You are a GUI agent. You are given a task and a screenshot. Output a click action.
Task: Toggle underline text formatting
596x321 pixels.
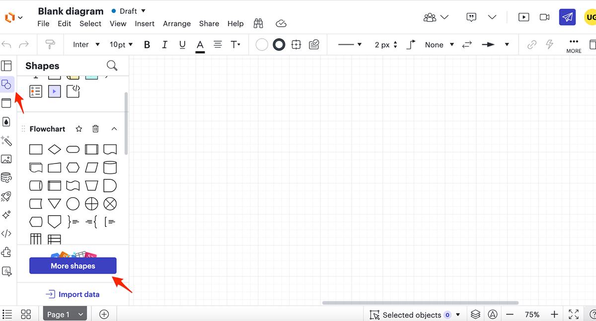(182, 45)
